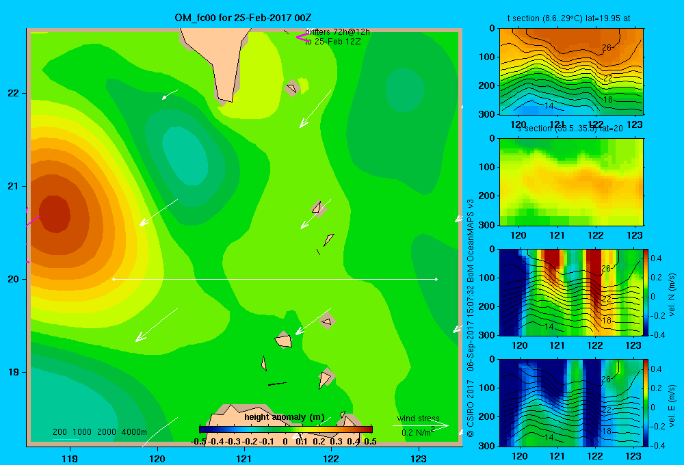Click latitude label 21 on the main map

tap(14, 186)
